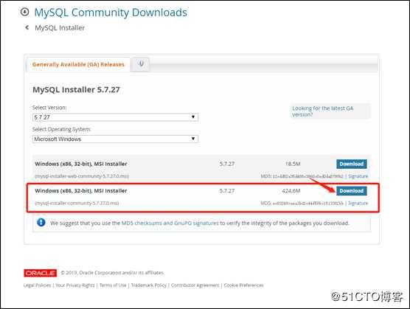Open Signature link for the 424.6M installer

tap(358, 203)
